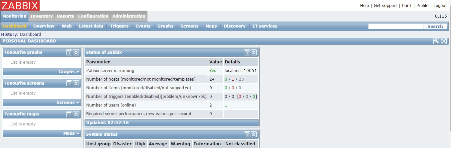Viewport: 451px width, 148px height.
Task: Click the hosts count value 24
Action: click(212, 79)
